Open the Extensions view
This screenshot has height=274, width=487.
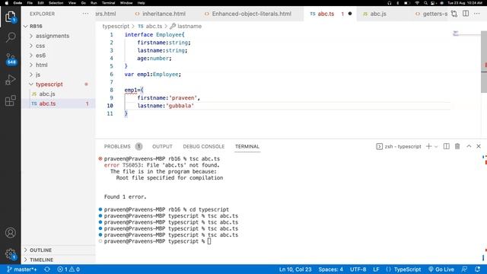(10, 100)
